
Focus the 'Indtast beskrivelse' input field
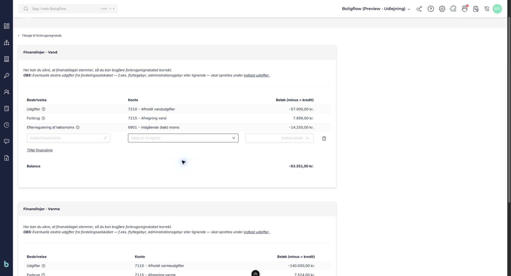[68, 138]
